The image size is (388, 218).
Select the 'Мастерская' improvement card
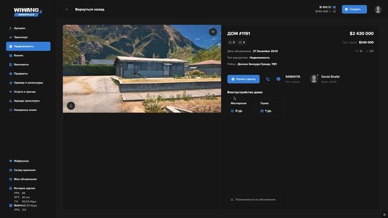tap(241, 107)
